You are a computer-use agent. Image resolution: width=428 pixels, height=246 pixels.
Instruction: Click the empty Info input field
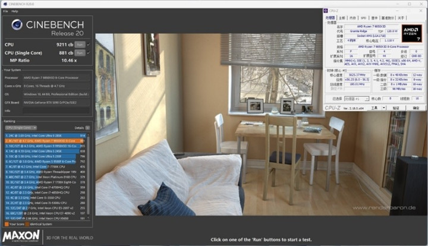pyautogui.click(x=56, y=111)
